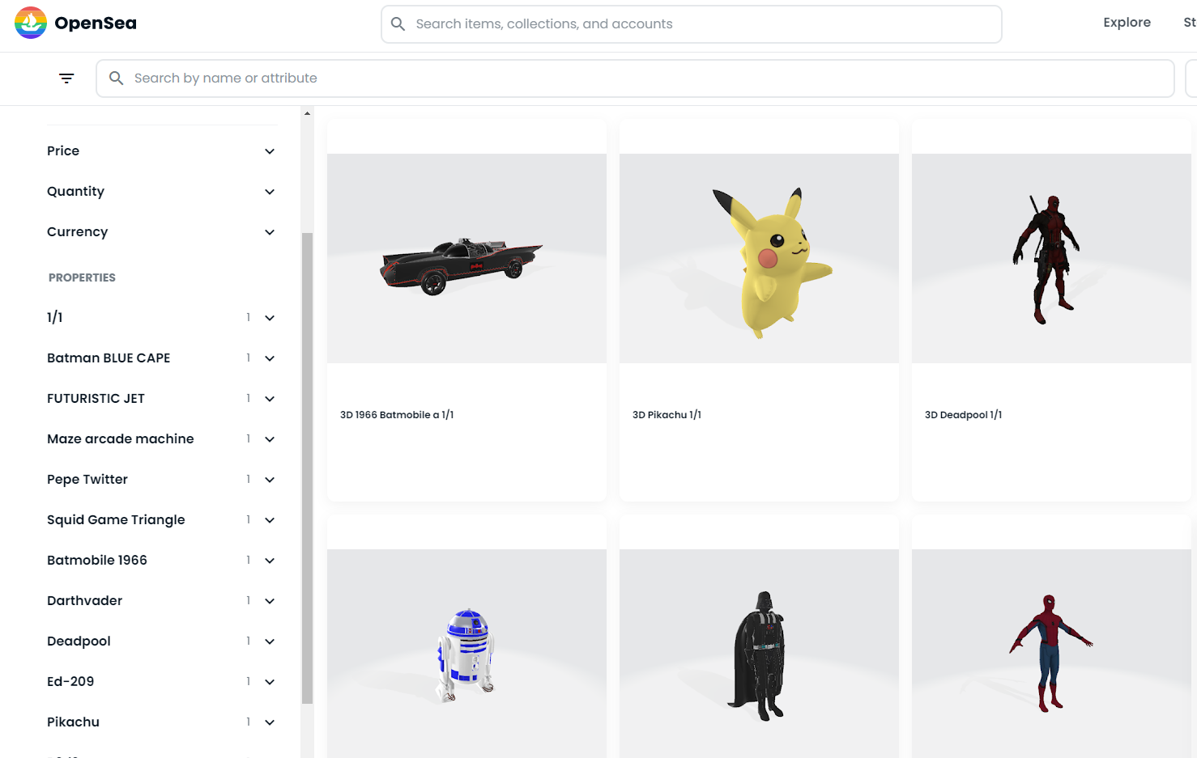This screenshot has width=1197, height=758.
Task: Open the R2-D2 robot model image
Action: pos(466,654)
